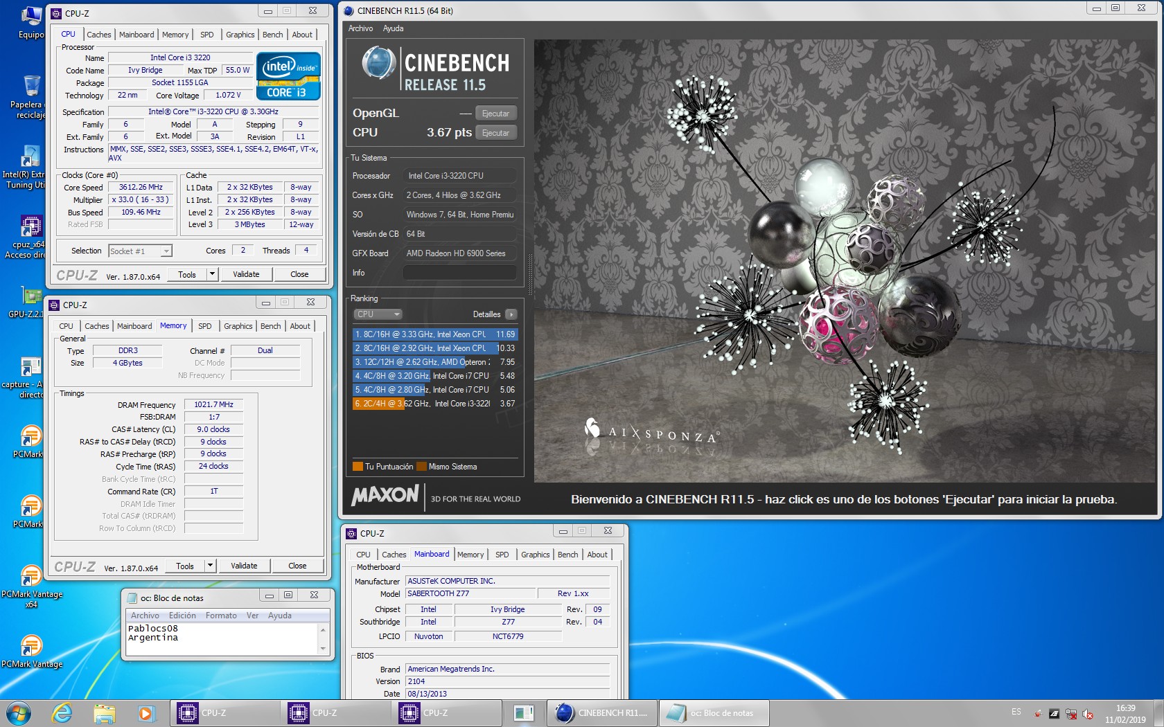Click the Detalles arrow button in Ranking
The width and height of the screenshot is (1164, 727).
click(511, 314)
